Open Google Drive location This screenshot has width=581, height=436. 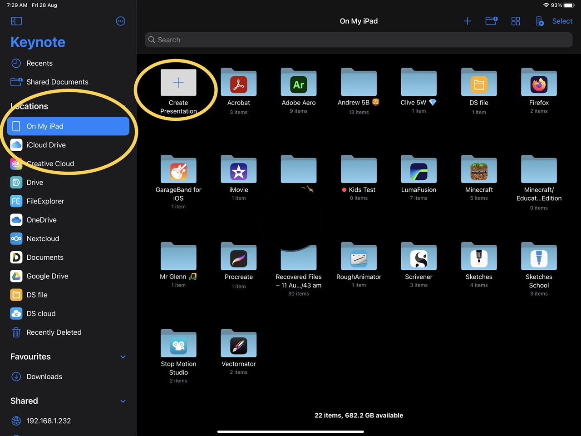pyautogui.click(x=68, y=276)
